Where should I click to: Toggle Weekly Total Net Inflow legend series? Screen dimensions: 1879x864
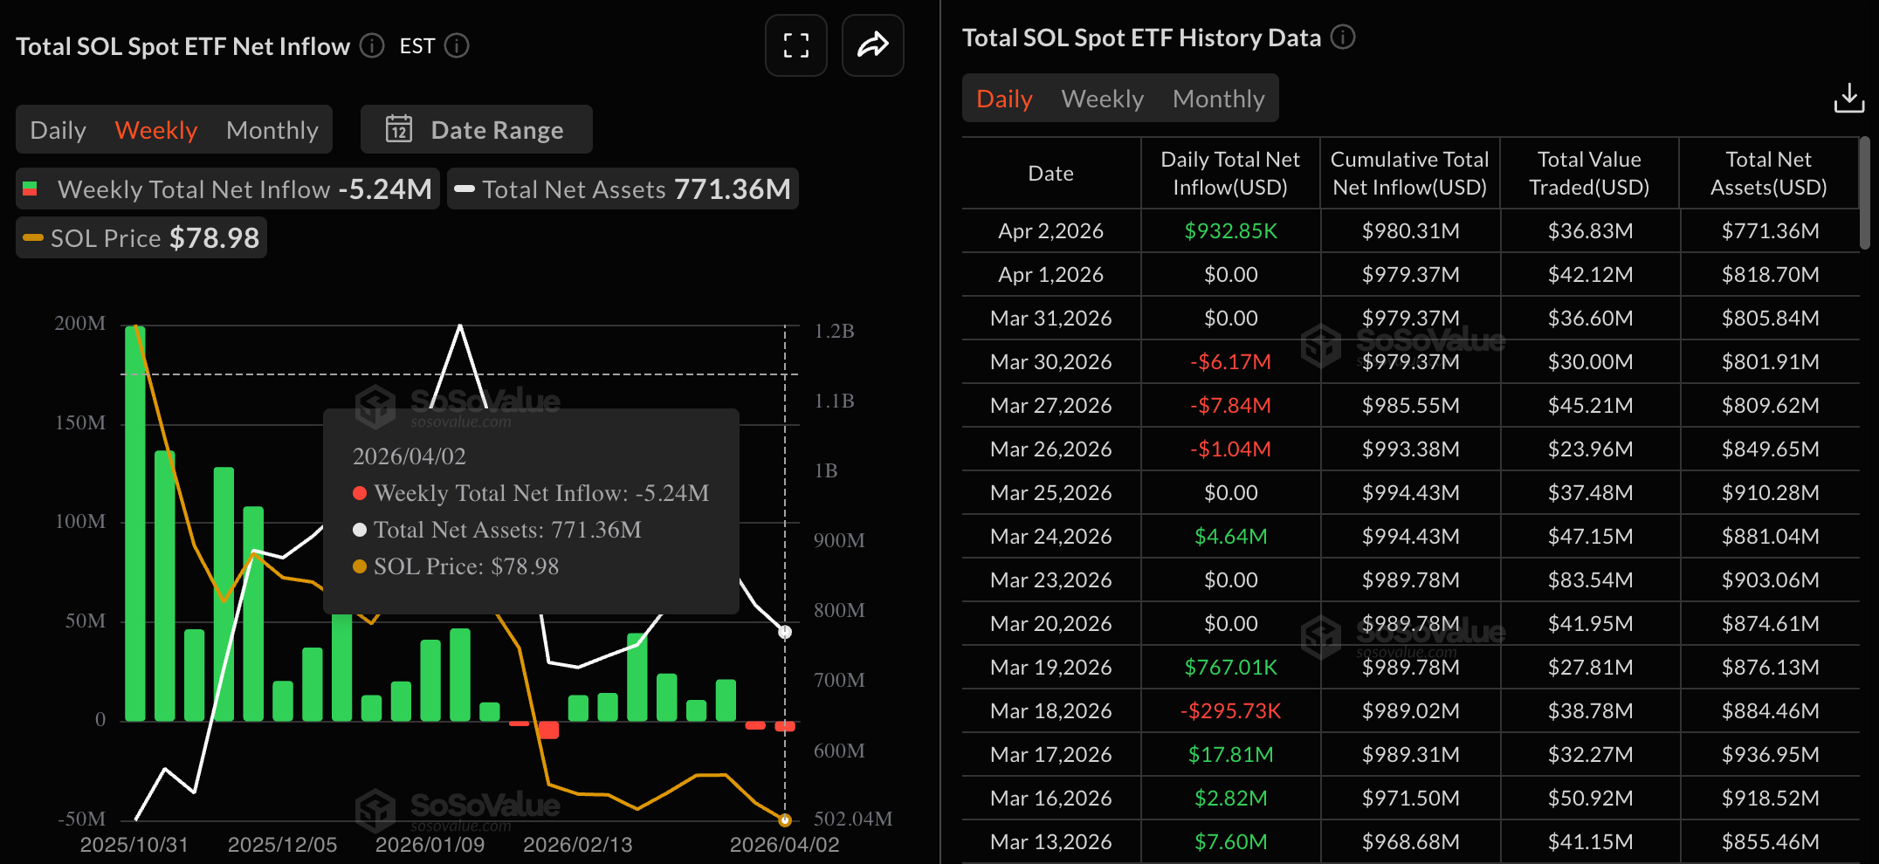[227, 189]
